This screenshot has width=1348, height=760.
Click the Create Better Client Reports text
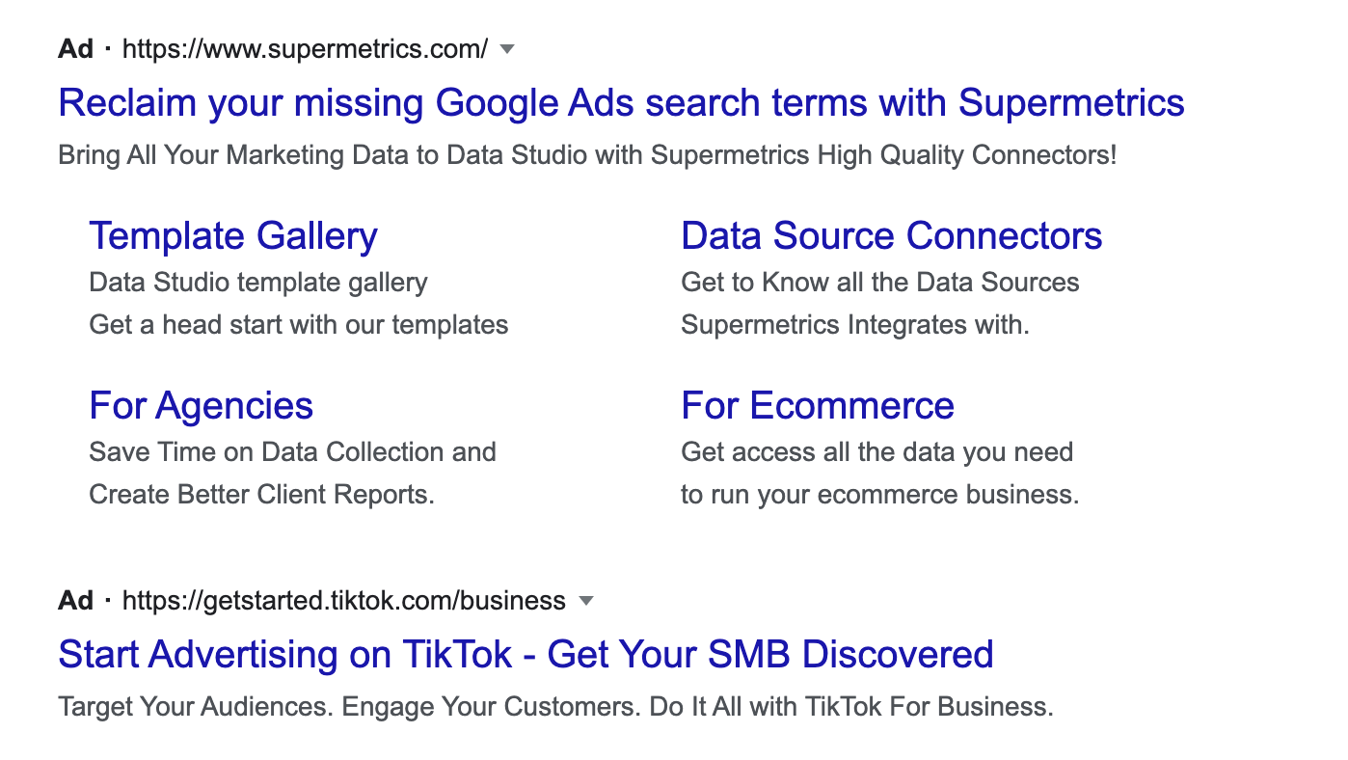coord(261,494)
